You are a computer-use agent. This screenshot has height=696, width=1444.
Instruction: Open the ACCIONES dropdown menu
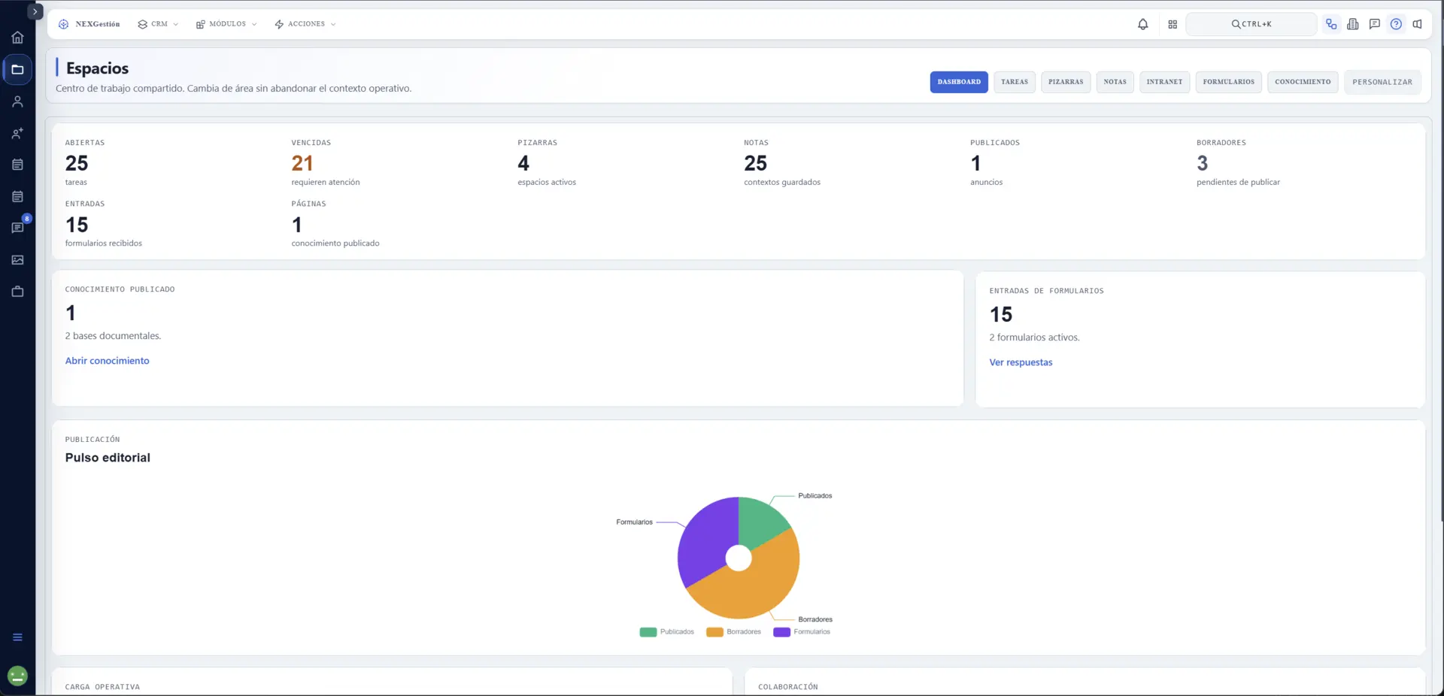point(305,24)
